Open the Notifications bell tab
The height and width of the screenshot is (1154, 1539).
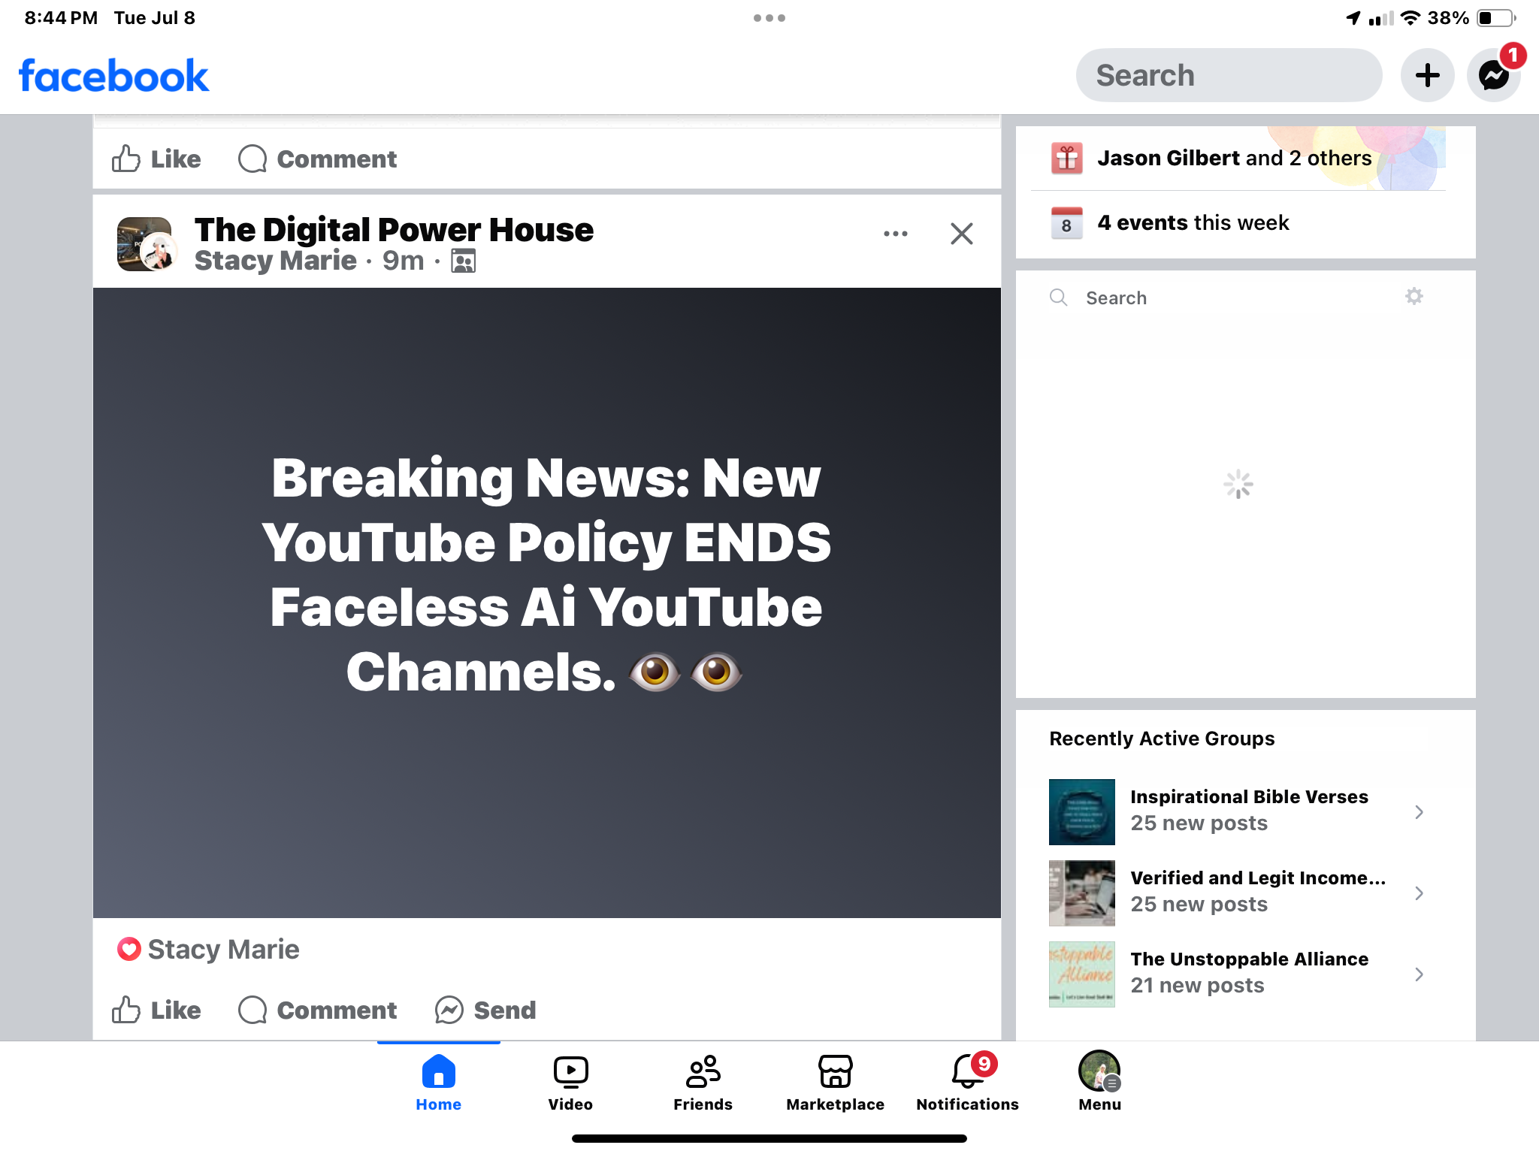tap(967, 1082)
